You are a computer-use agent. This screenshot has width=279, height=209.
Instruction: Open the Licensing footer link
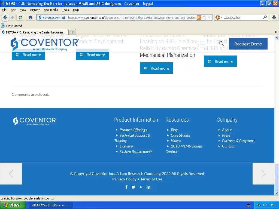pyautogui.click(x=126, y=146)
